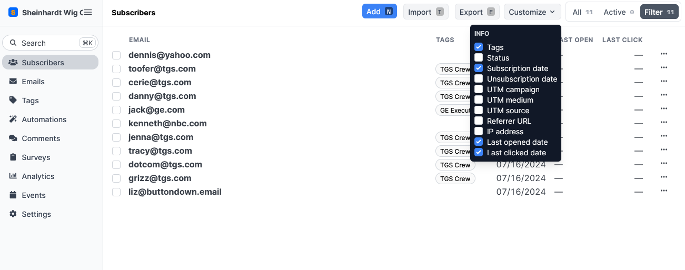Check the IP address column option
685x270 pixels.
[x=479, y=132]
